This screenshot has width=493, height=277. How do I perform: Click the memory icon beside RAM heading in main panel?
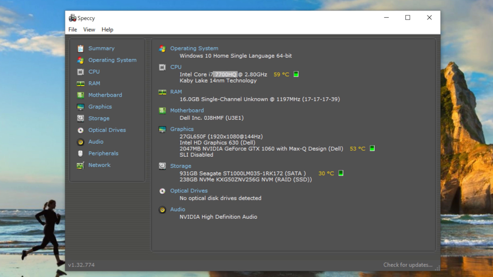(162, 92)
